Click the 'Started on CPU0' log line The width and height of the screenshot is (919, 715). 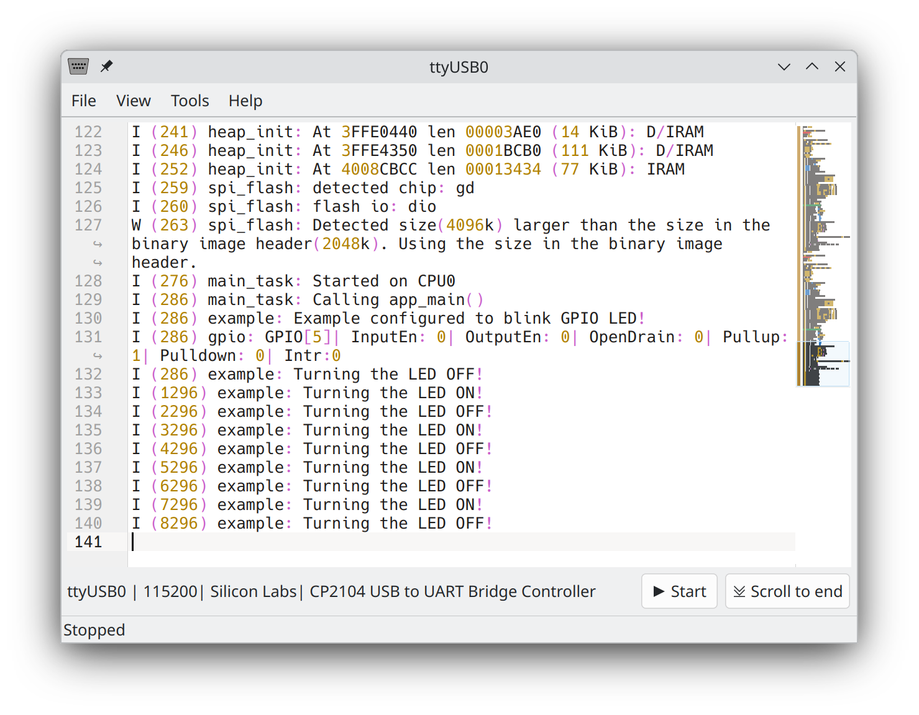tap(294, 281)
